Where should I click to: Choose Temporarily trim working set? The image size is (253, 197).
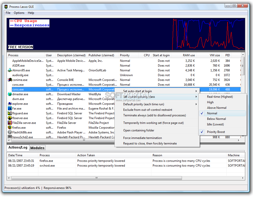pos(157,123)
